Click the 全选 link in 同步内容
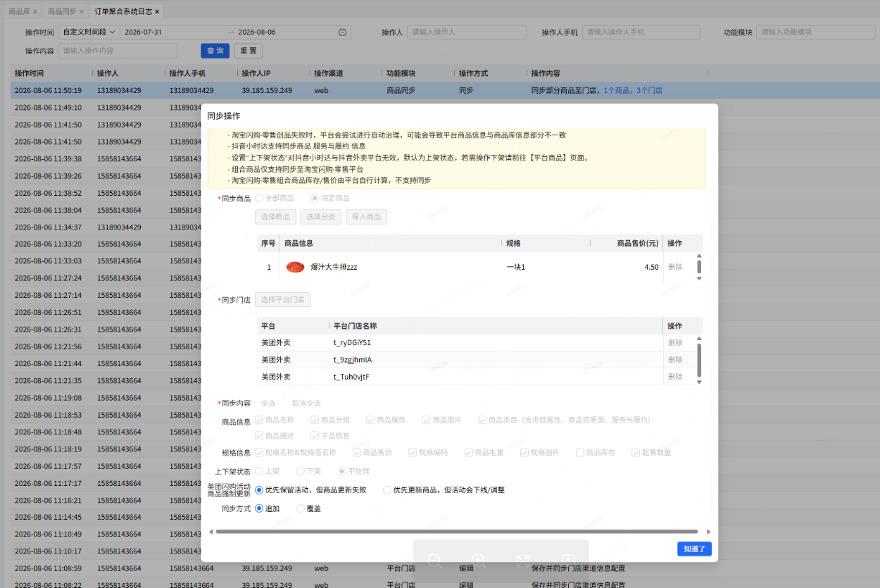Screen dimensions: 880x588 tap(268, 404)
